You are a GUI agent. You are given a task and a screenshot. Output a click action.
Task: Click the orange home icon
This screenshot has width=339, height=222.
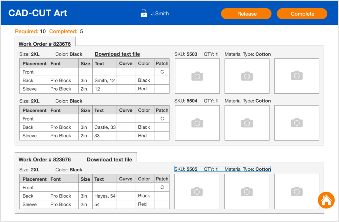pyautogui.click(x=326, y=200)
